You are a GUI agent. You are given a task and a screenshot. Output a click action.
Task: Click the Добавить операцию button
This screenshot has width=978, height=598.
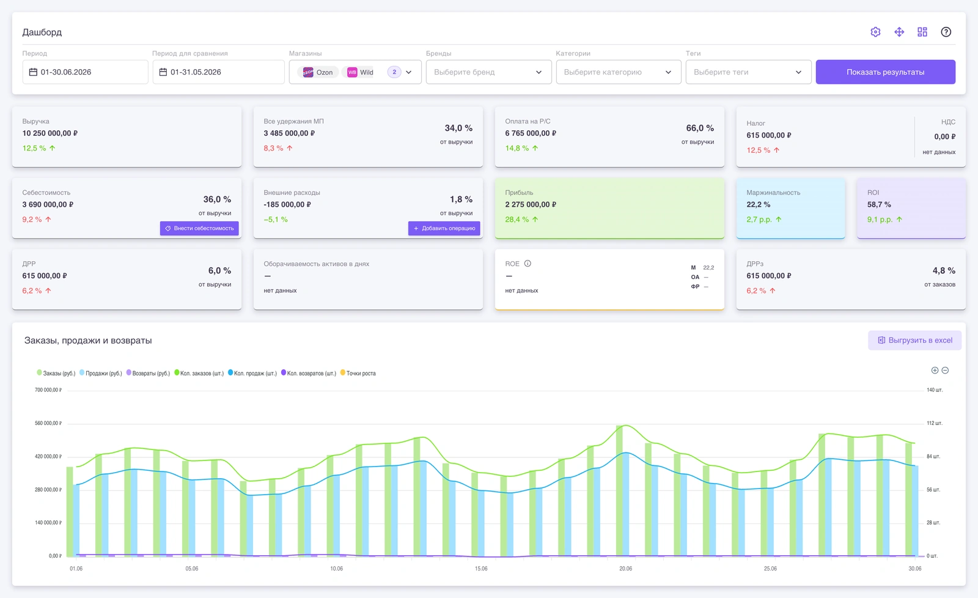point(444,228)
